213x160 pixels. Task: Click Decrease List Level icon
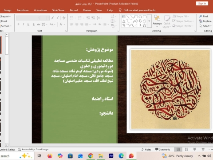pyautogui.click(x=88, y=18)
